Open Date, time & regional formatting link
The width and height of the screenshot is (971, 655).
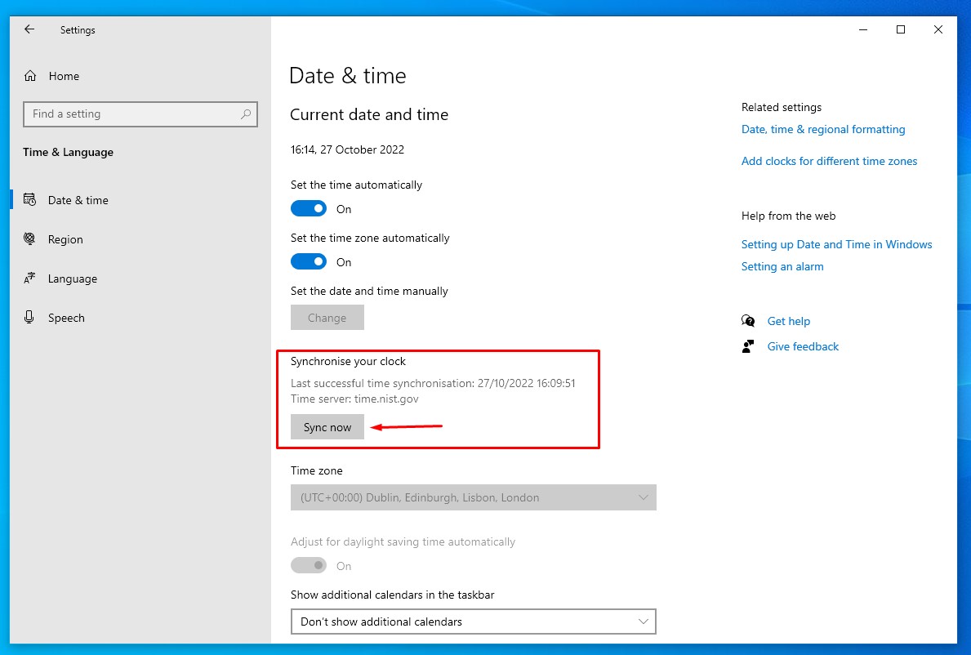[822, 129]
